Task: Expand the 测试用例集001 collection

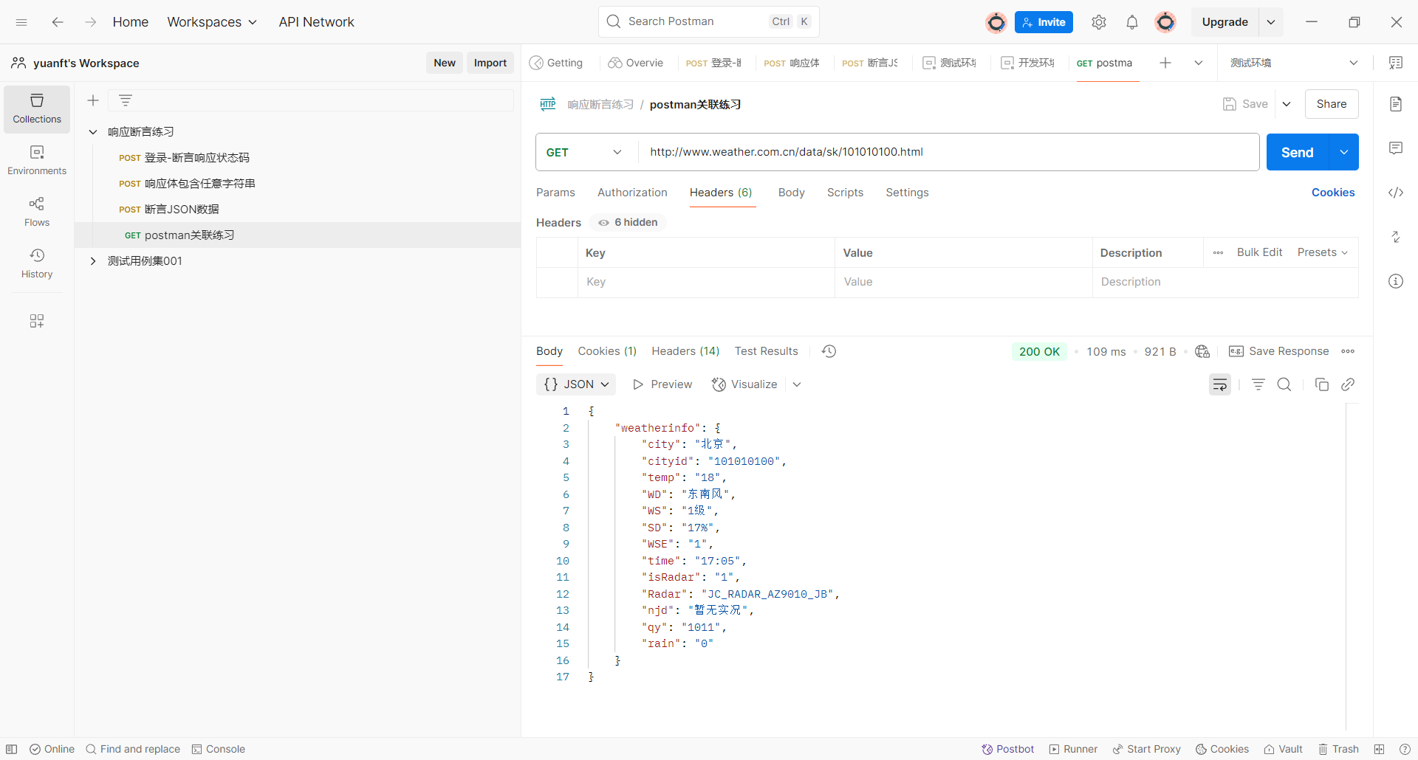Action: (x=93, y=261)
